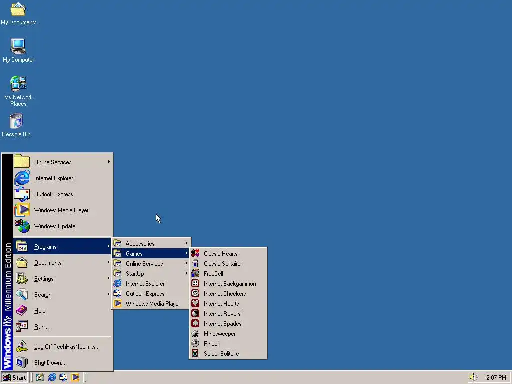Choose Shut Down... in Start menu
The image size is (512, 384).
click(63, 363)
